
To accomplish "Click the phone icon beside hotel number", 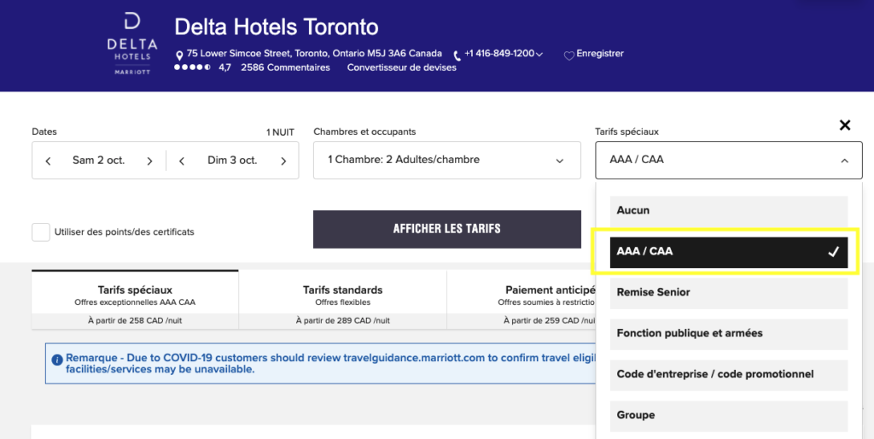I will 457,55.
